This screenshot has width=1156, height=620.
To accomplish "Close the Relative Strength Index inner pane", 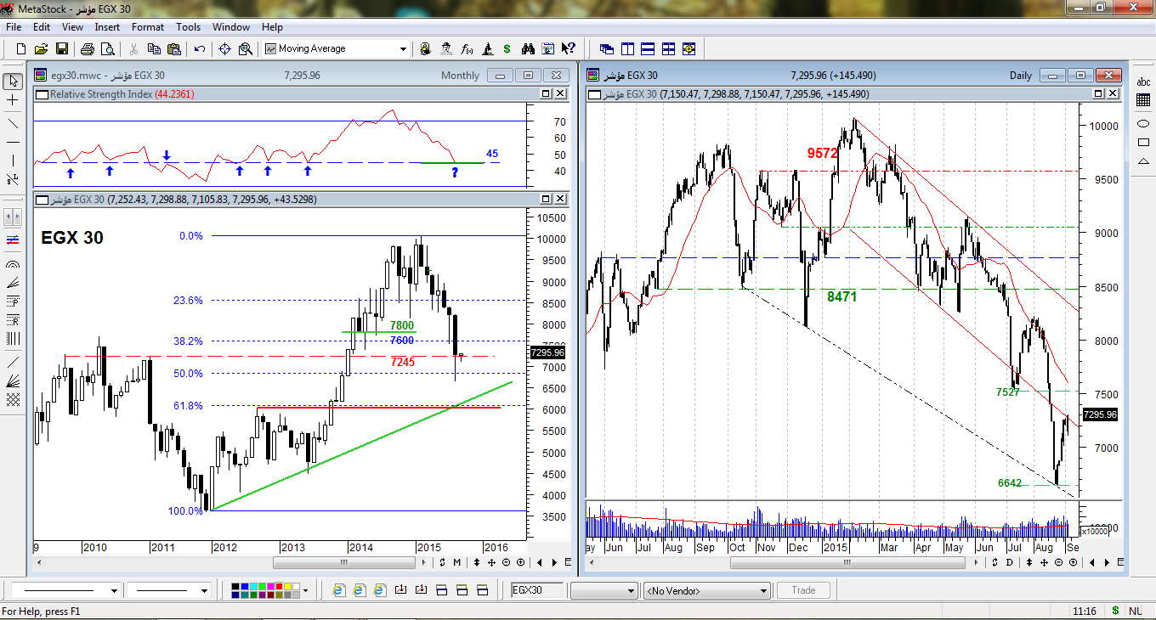I will [x=559, y=94].
